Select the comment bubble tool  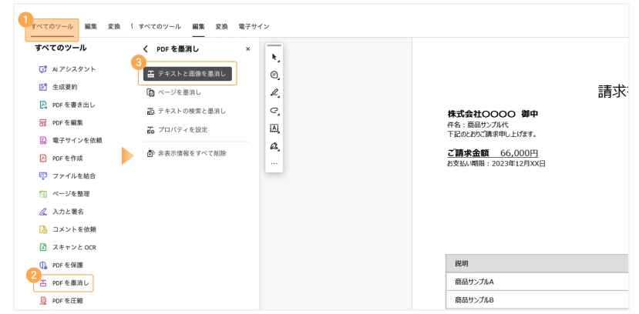(x=274, y=75)
